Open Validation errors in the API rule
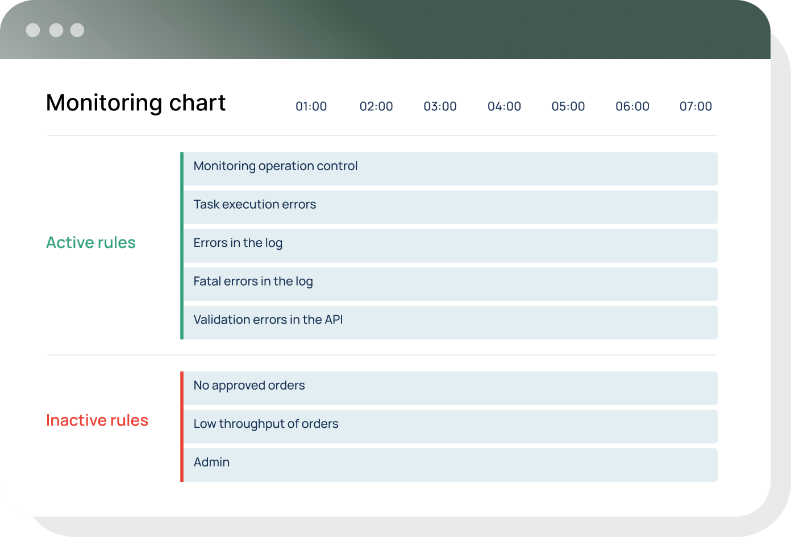 450,323
